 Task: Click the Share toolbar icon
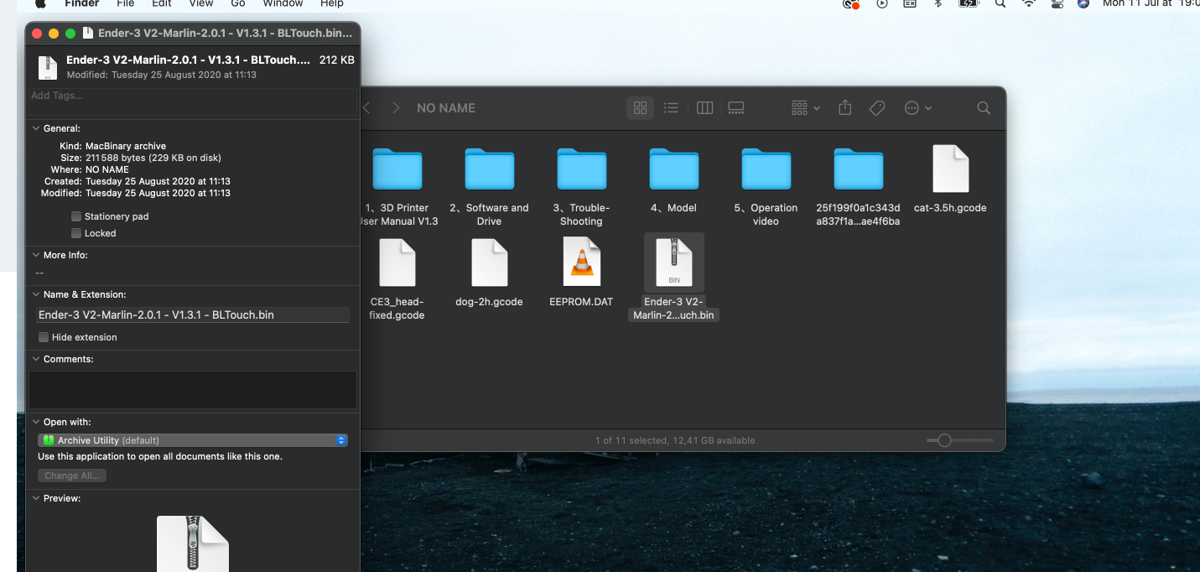tap(845, 107)
